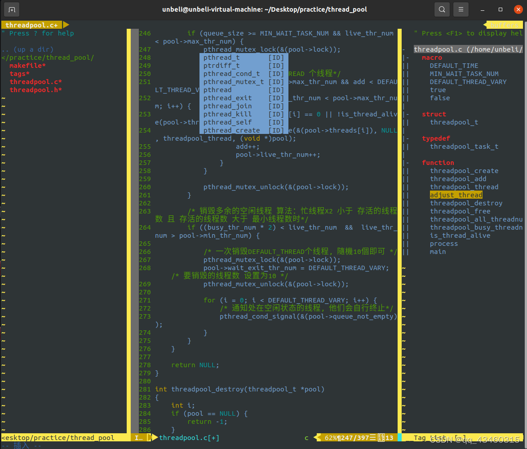Select highlighted adjust_thread function tag
This screenshot has width=527, height=449.
pyautogui.click(x=456, y=195)
